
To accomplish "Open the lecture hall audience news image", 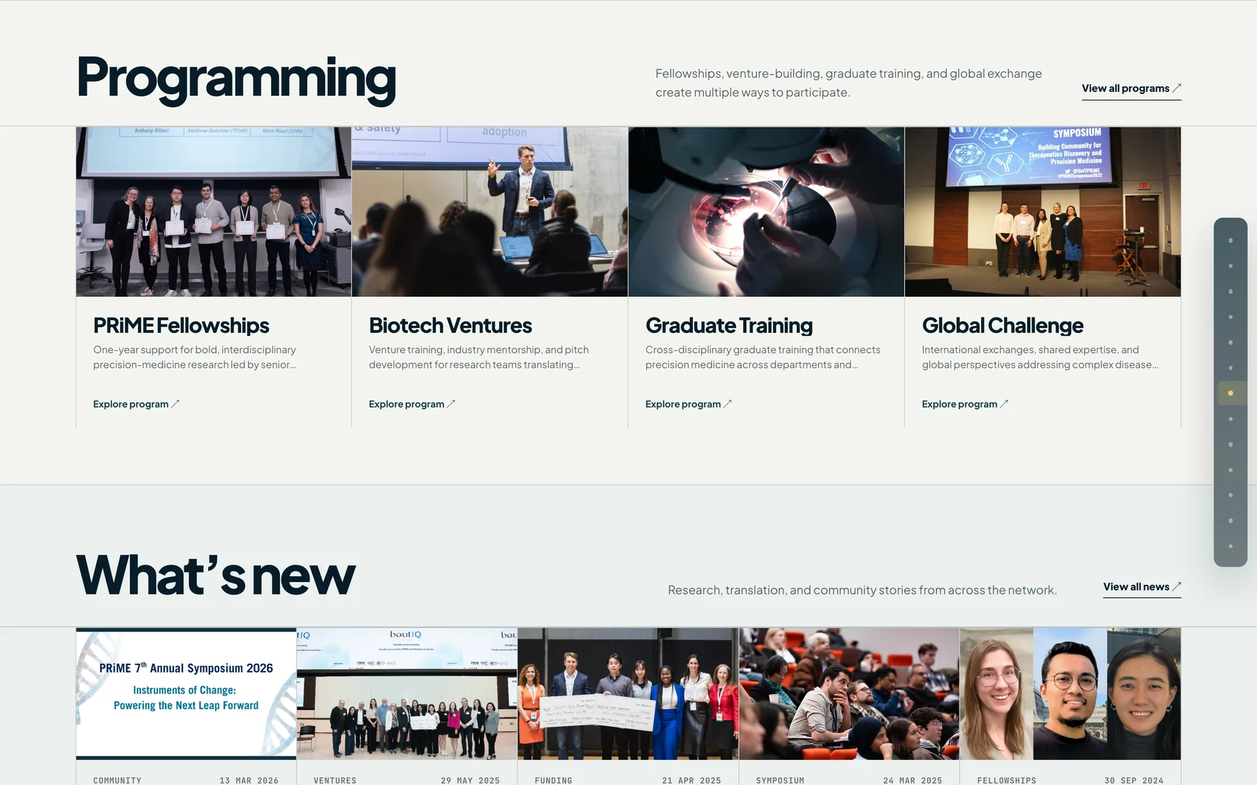I will [849, 694].
